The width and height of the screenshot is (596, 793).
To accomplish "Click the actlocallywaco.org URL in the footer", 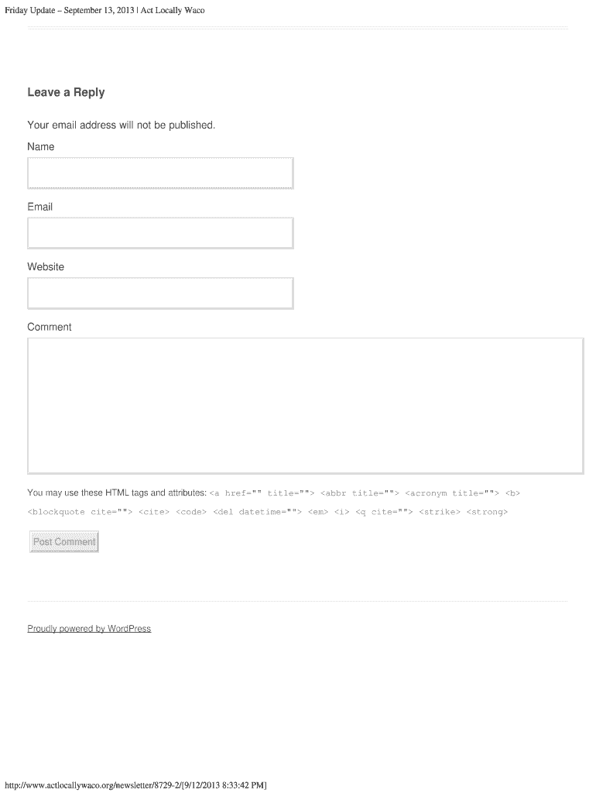I will (x=135, y=785).
